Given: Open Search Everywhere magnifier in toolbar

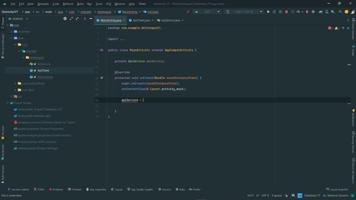Looking at the screenshot, I should point(340,12).
